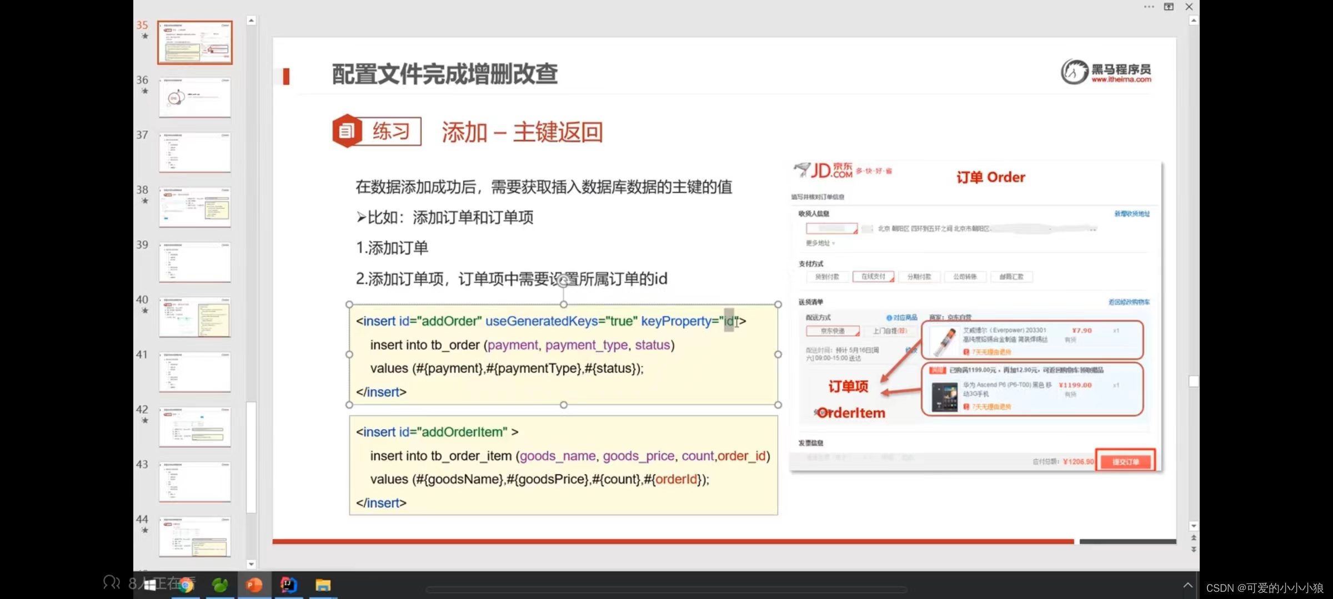Click line 2.添加订单项 about order id
Image resolution: width=1333 pixels, height=599 pixels.
point(512,279)
